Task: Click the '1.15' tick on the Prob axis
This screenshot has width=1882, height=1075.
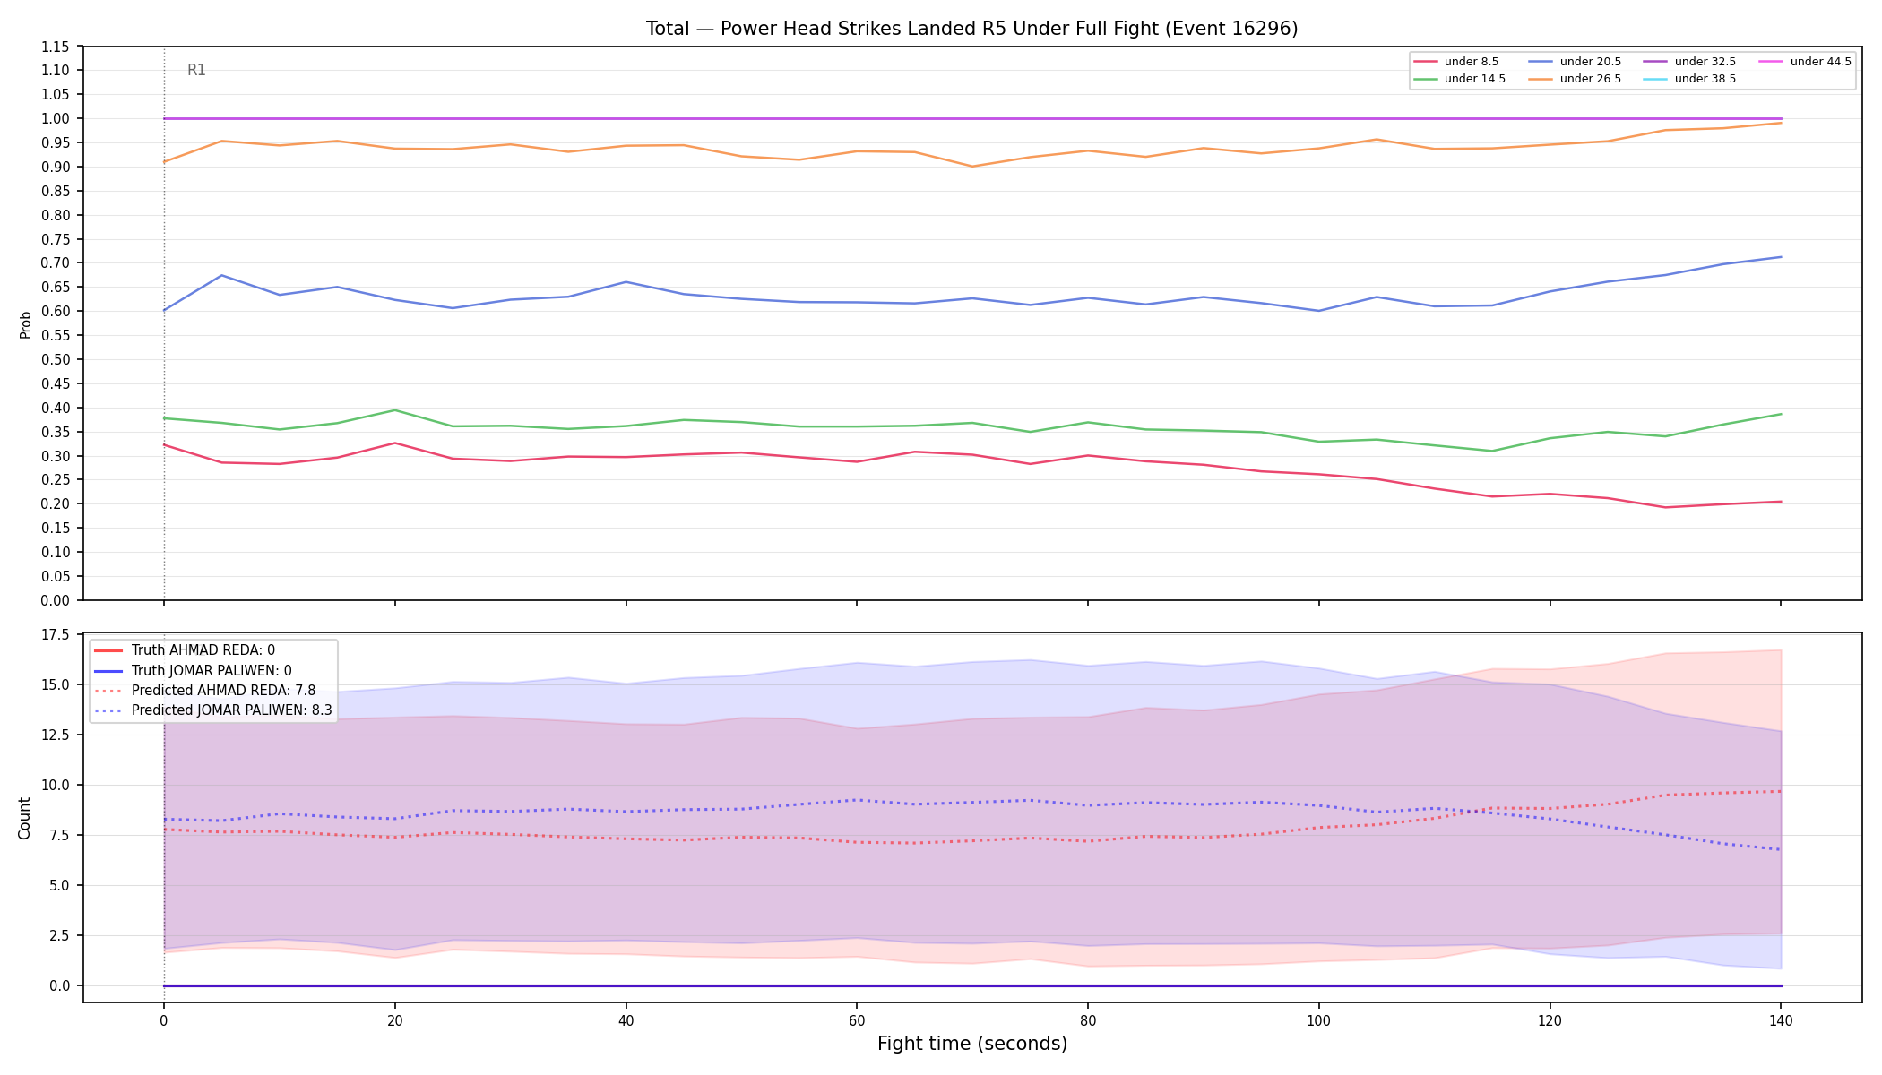Action: [56, 47]
